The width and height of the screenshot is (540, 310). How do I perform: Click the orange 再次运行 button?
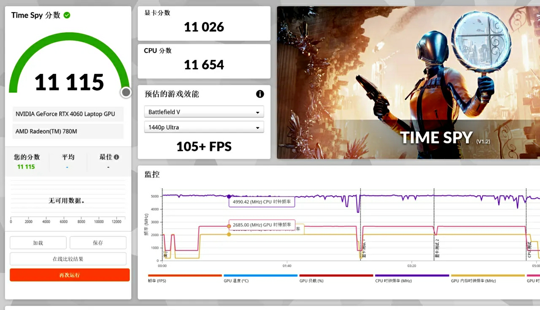tap(70, 275)
